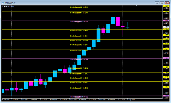Screen dimensions: 171x103
Task: Expand the EURUSD,Daily chart label triangle
Action: [x=3, y=7]
